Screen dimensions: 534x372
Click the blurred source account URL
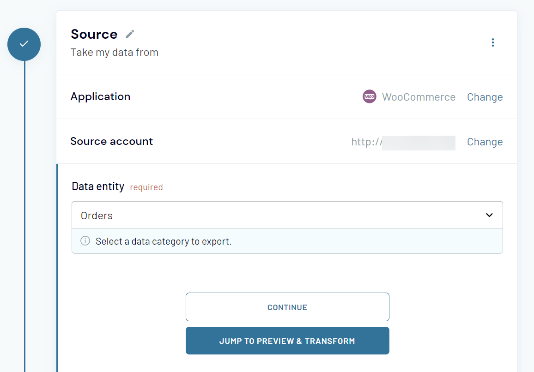click(x=418, y=143)
